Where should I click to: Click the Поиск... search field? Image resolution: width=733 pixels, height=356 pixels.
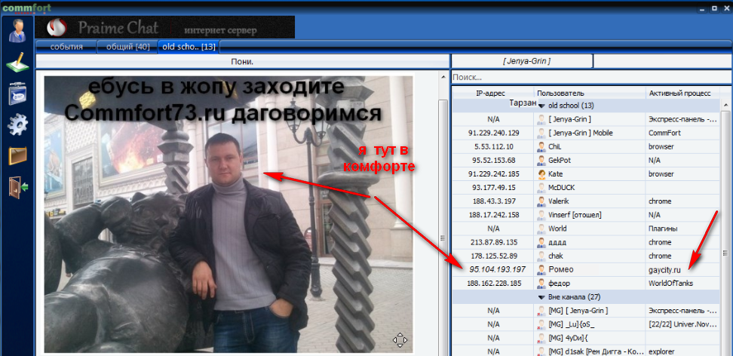point(591,77)
